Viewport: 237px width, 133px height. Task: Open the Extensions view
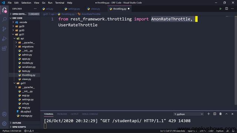(x=4, y=48)
